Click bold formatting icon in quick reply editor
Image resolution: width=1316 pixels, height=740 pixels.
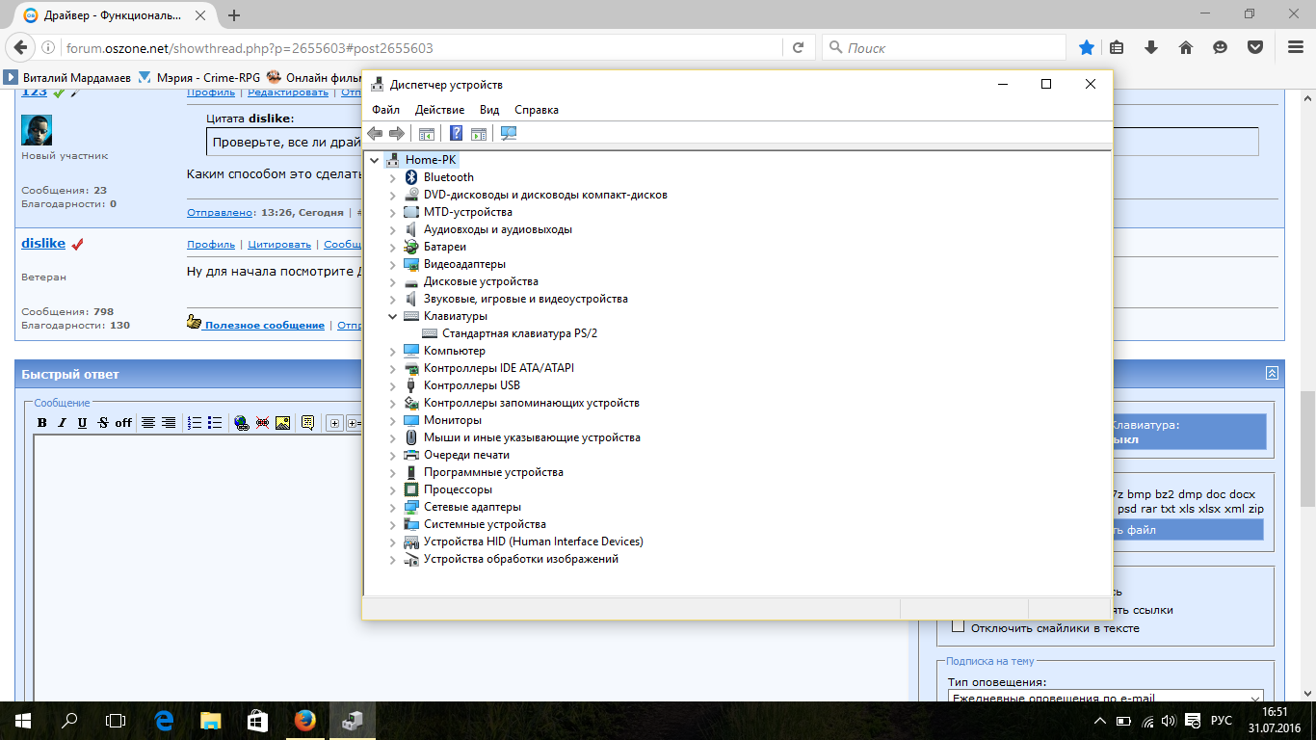tap(41, 423)
